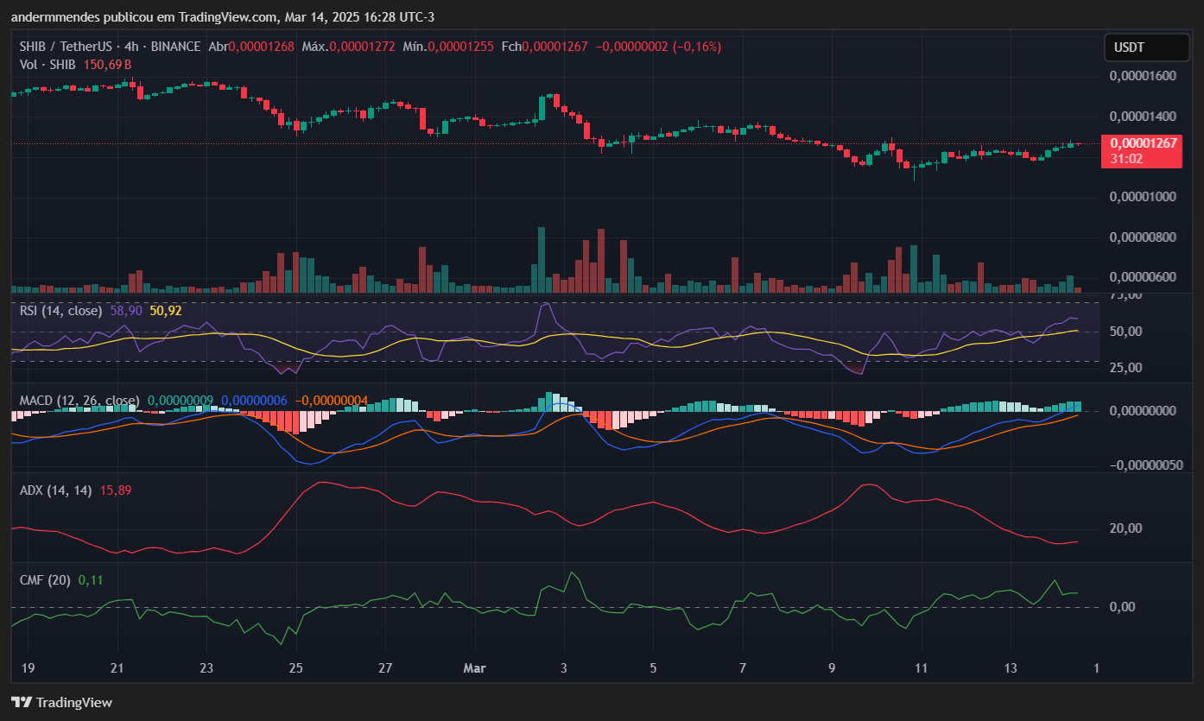1204x721 pixels.
Task: Click the MACD 0,00000000 scale label
Action: pyautogui.click(x=1144, y=411)
